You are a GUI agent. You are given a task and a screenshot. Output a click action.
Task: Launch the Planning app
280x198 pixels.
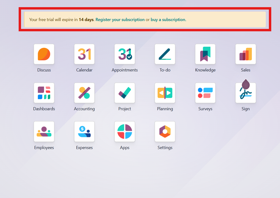165,93
